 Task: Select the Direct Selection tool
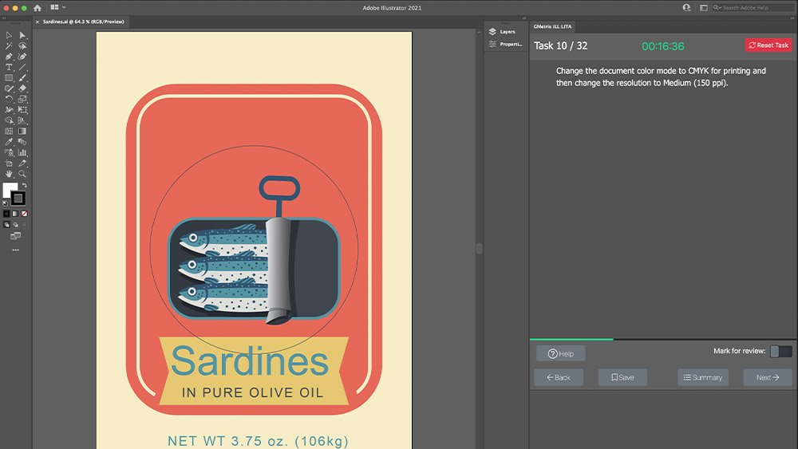(x=22, y=35)
